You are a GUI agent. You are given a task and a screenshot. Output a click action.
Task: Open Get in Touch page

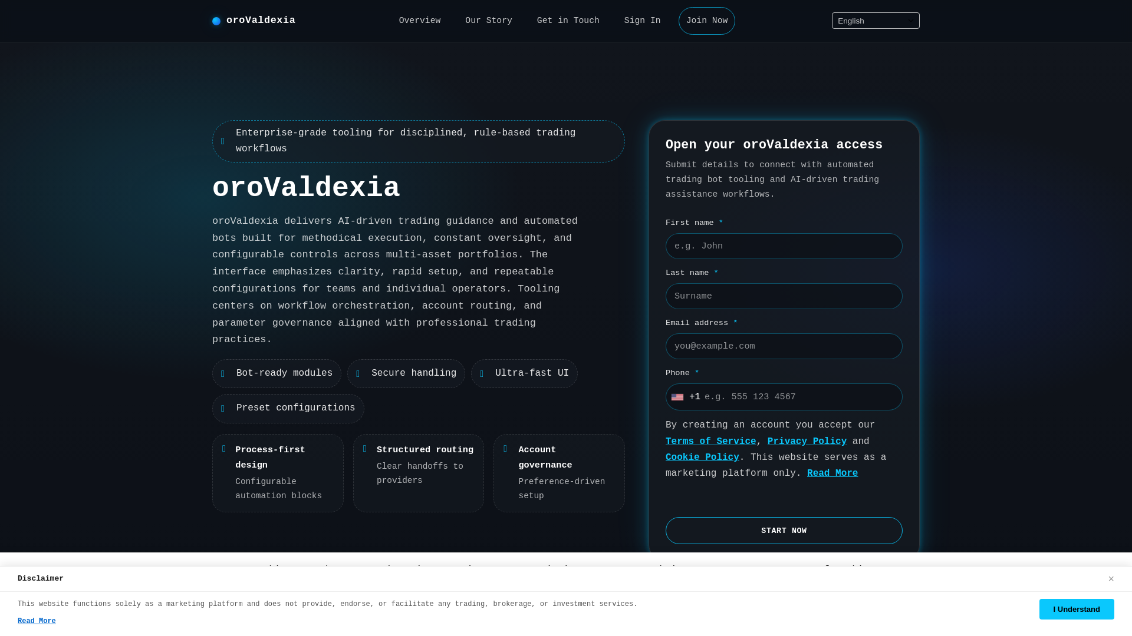pyautogui.click(x=568, y=21)
